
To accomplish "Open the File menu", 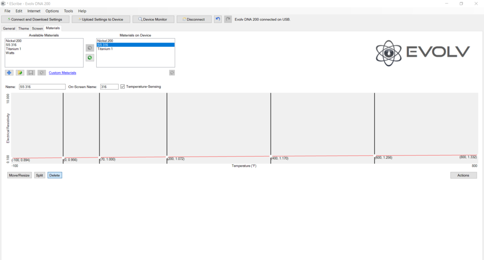I will point(7,11).
